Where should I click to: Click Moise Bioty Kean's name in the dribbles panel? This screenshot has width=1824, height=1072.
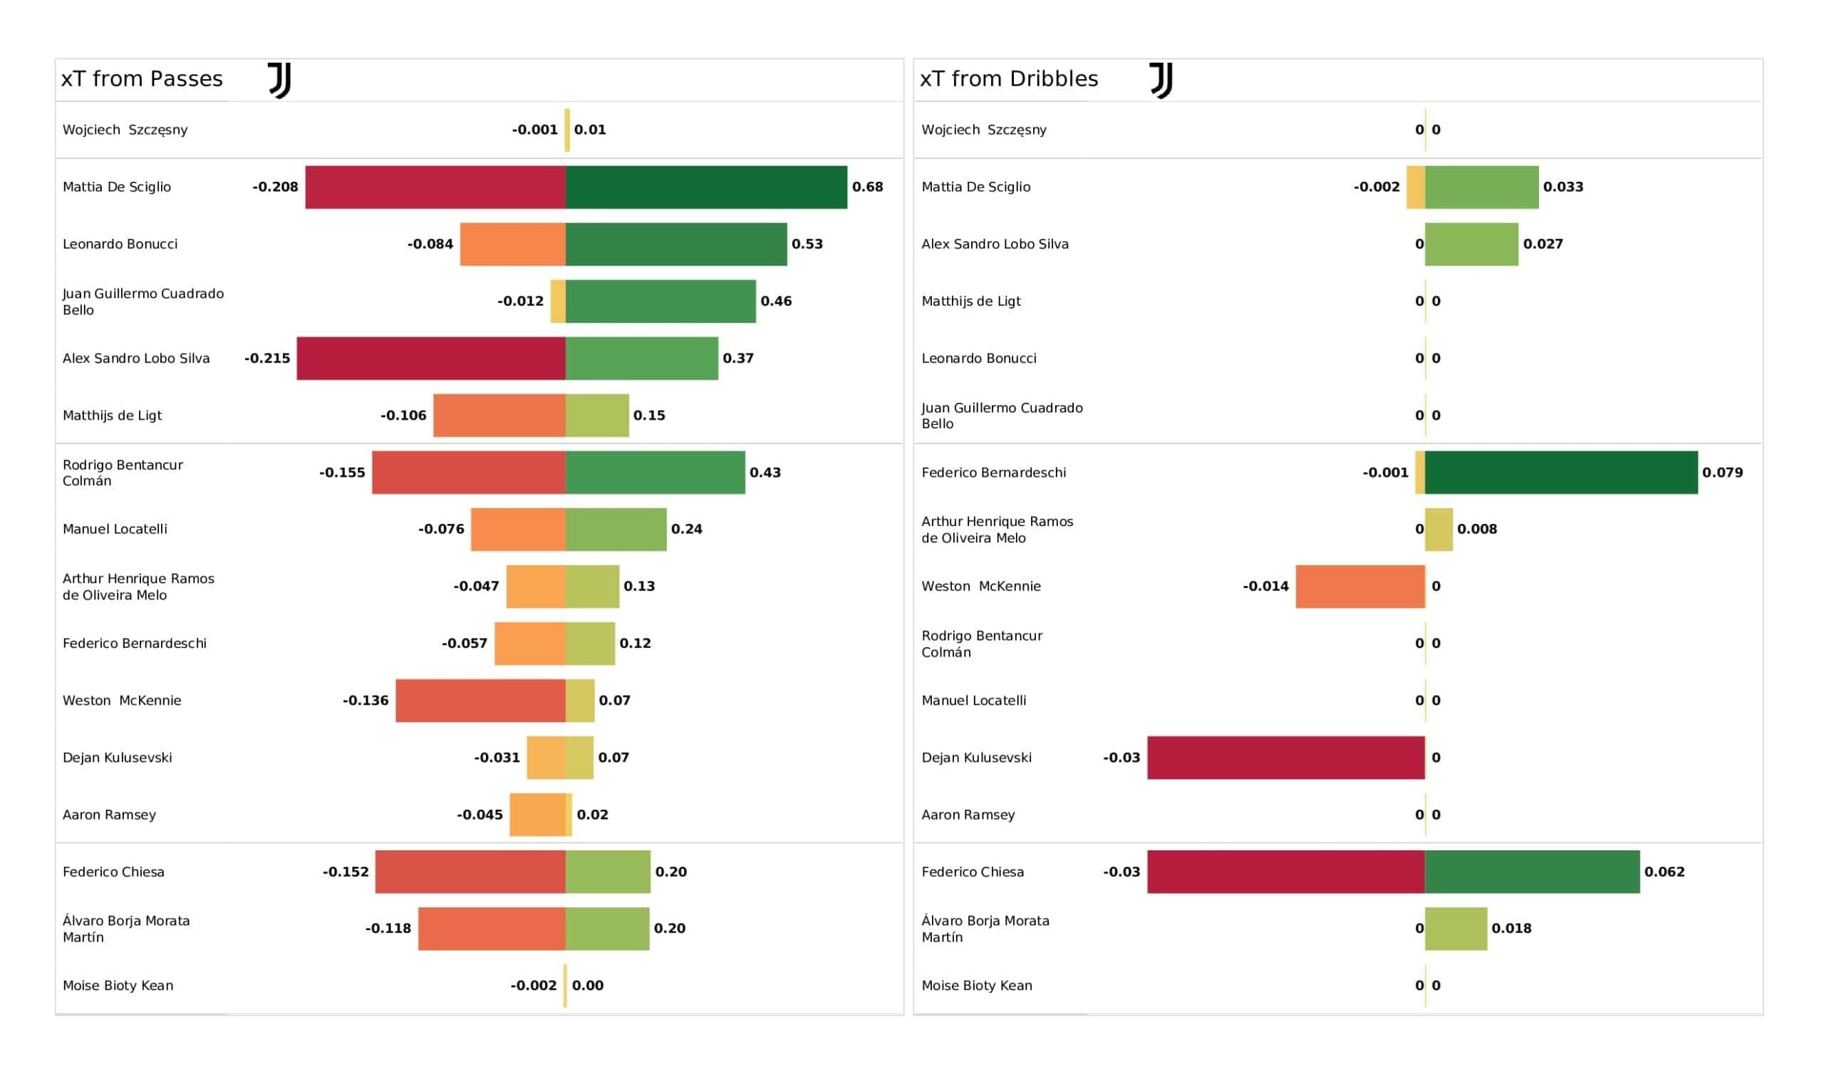click(x=976, y=986)
